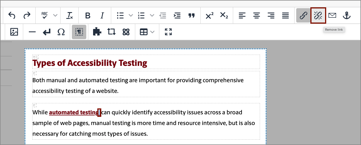The height and width of the screenshot is (145, 361).
Task: Center align the text
Action: pos(257,15)
